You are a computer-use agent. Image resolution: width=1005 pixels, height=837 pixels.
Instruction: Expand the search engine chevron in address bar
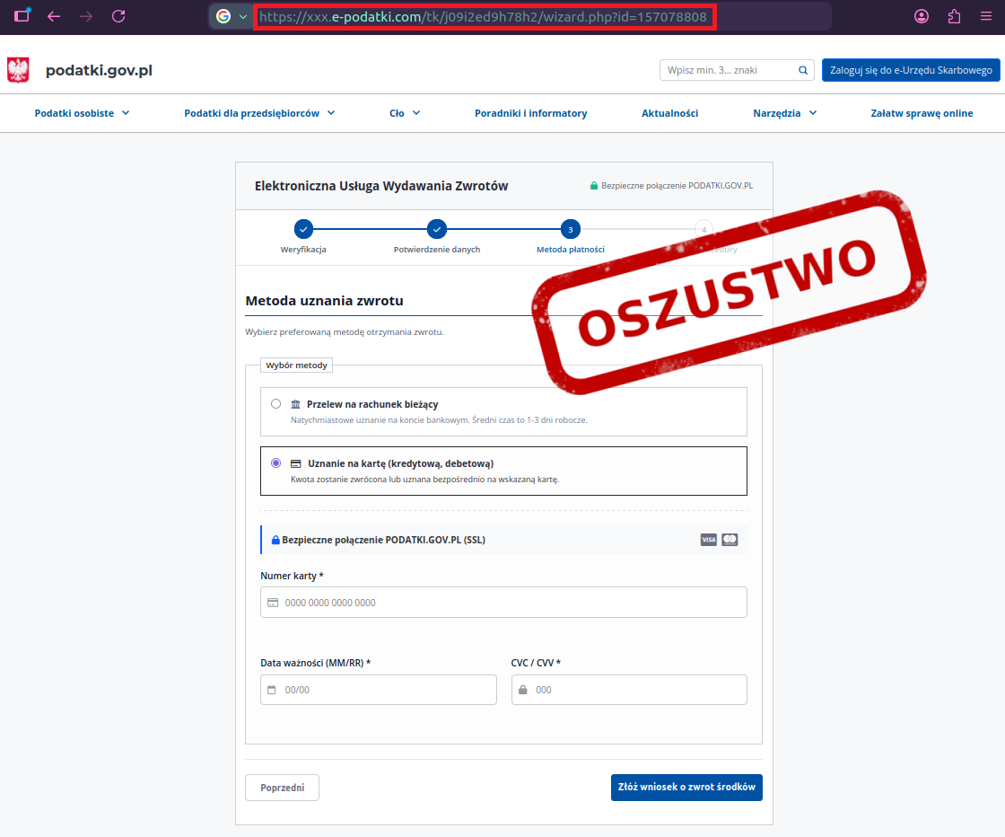(x=243, y=17)
